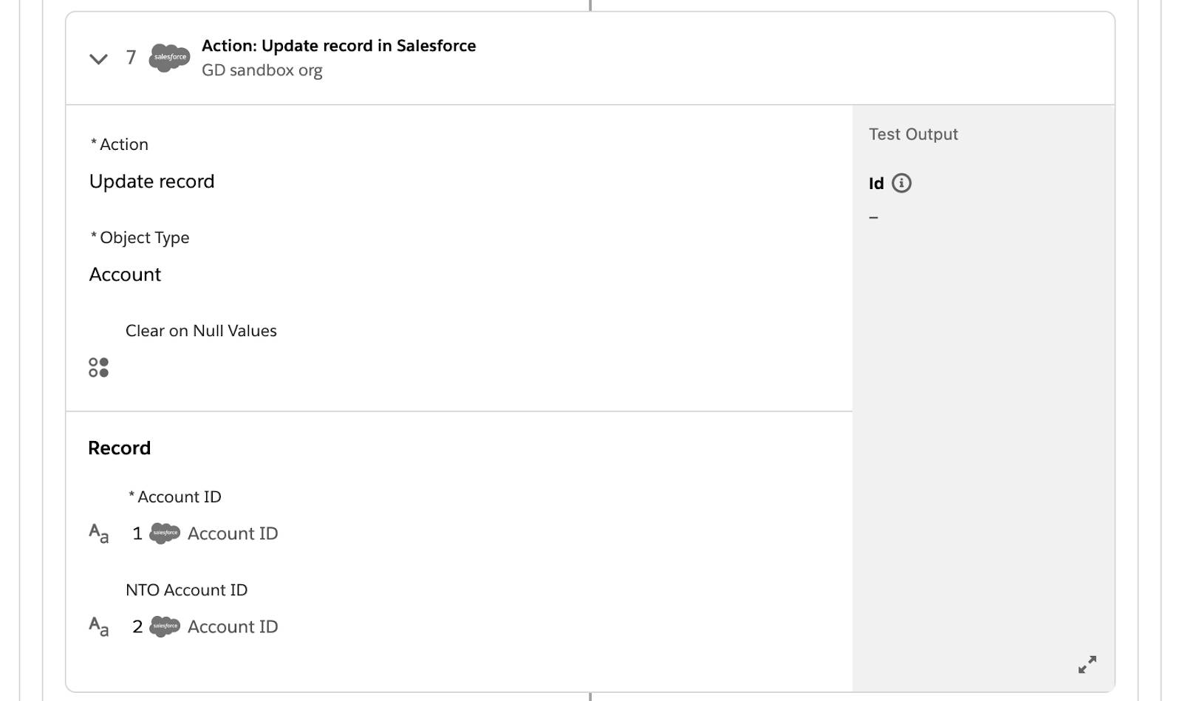This screenshot has width=1182, height=701.
Task: Select the step 1 Account ID mapped value
Action: coord(205,533)
